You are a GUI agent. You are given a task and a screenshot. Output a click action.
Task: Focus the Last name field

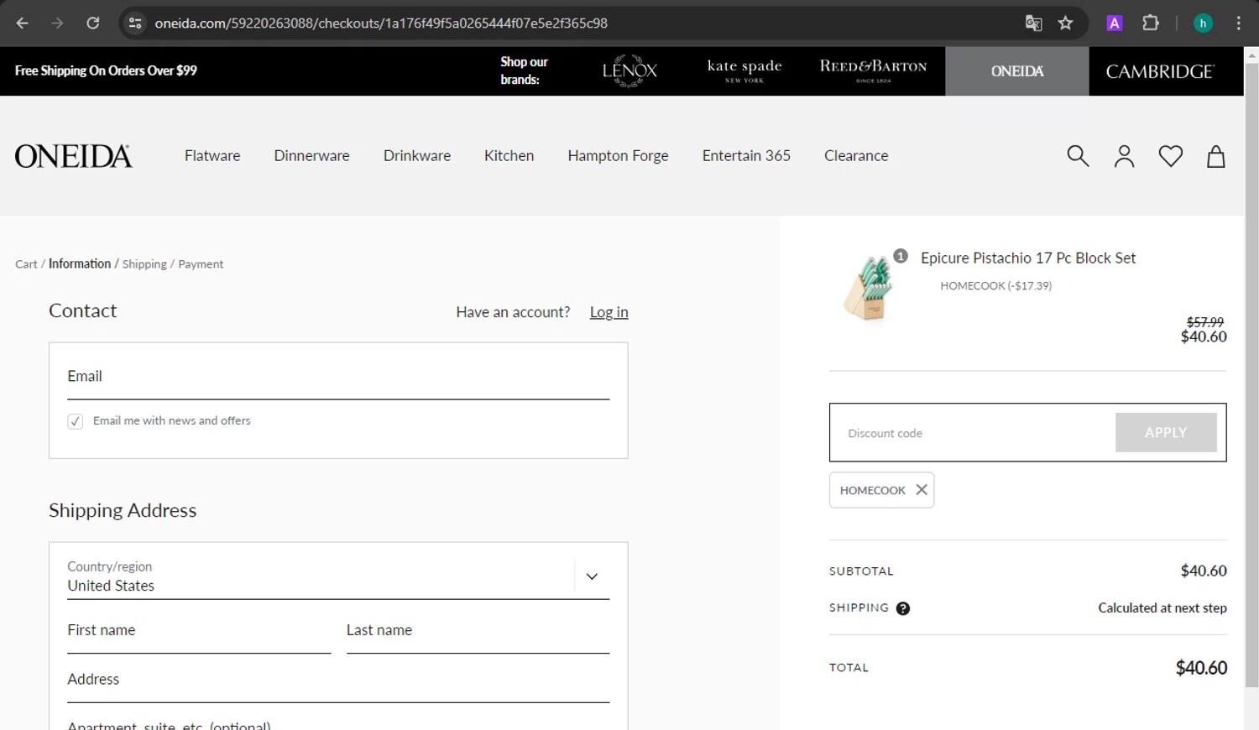(x=478, y=631)
